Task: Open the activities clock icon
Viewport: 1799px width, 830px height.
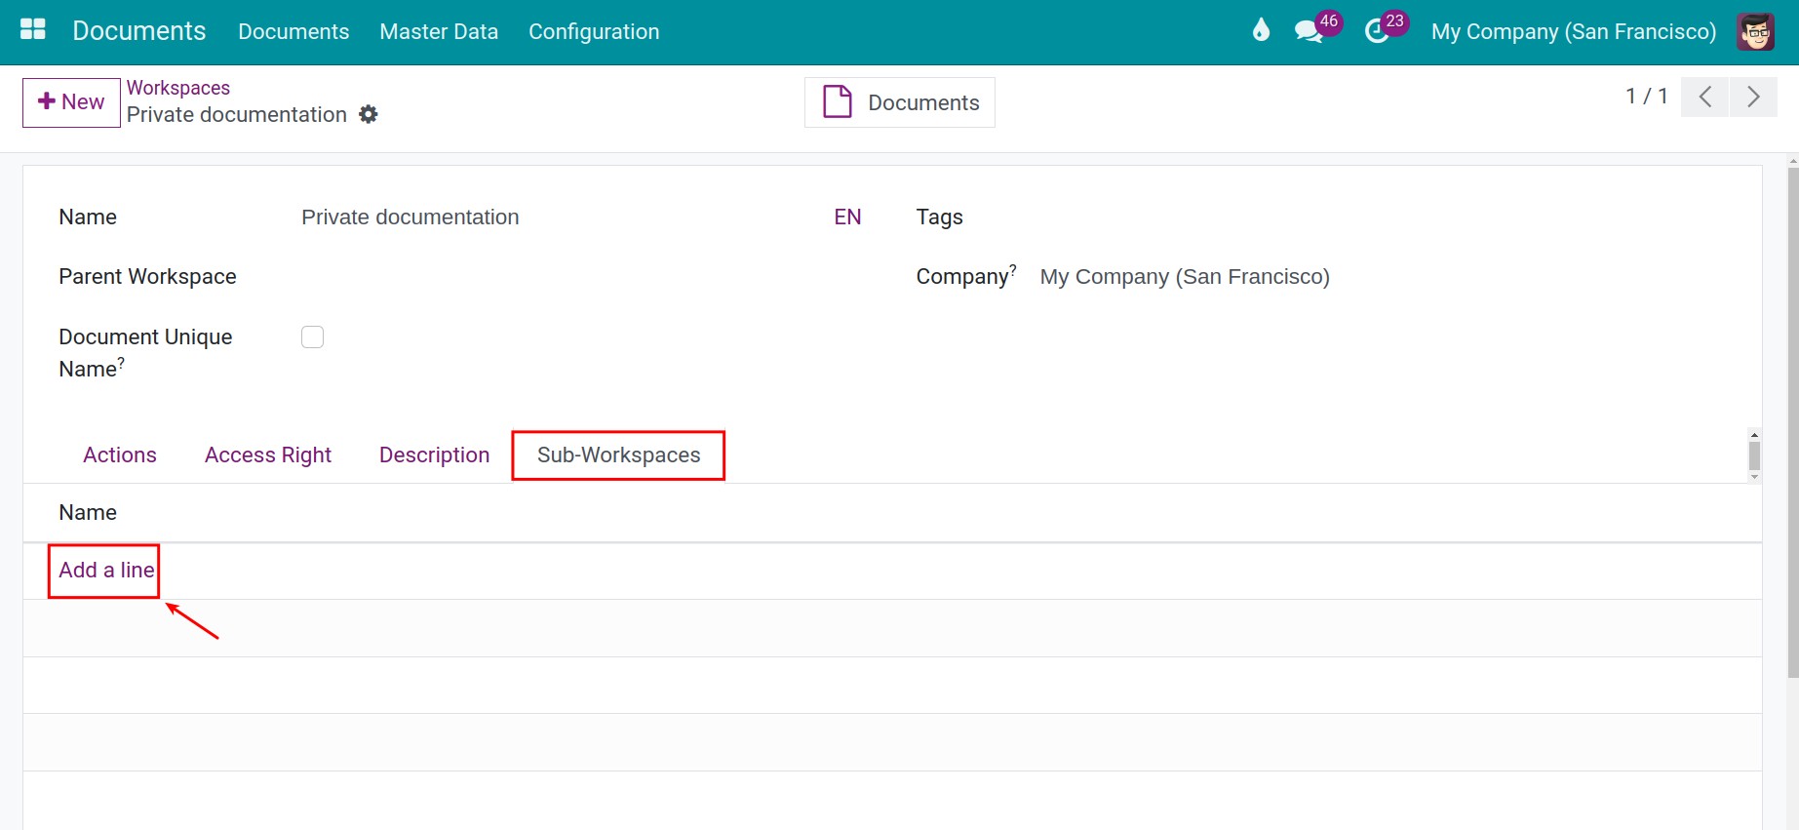Action: pyautogui.click(x=1376, y=31)
